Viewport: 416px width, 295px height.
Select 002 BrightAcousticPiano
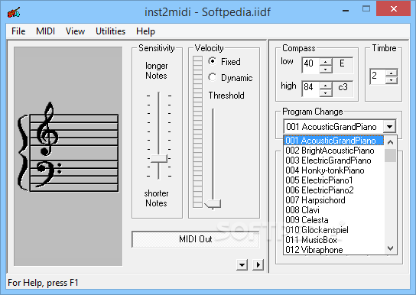click(333, 151)
